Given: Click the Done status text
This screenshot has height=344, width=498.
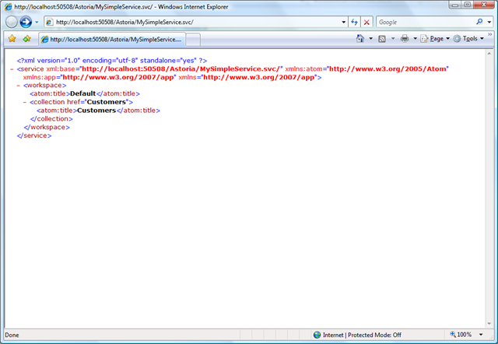Looking at the screenshot, I should (x=12, y=335).
